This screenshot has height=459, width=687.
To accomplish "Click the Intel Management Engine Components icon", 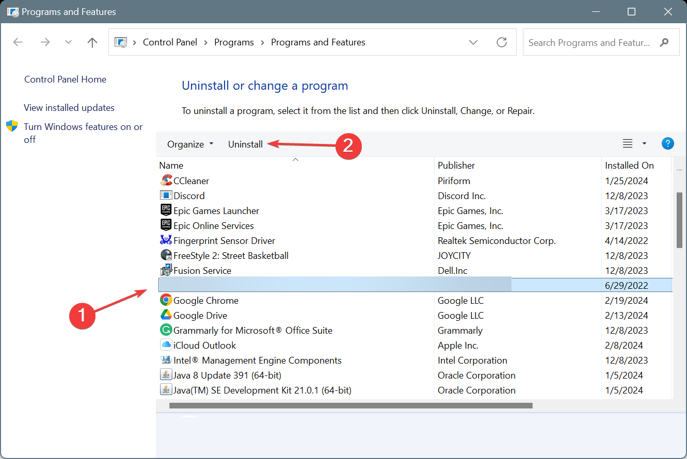I will point(166,360).
